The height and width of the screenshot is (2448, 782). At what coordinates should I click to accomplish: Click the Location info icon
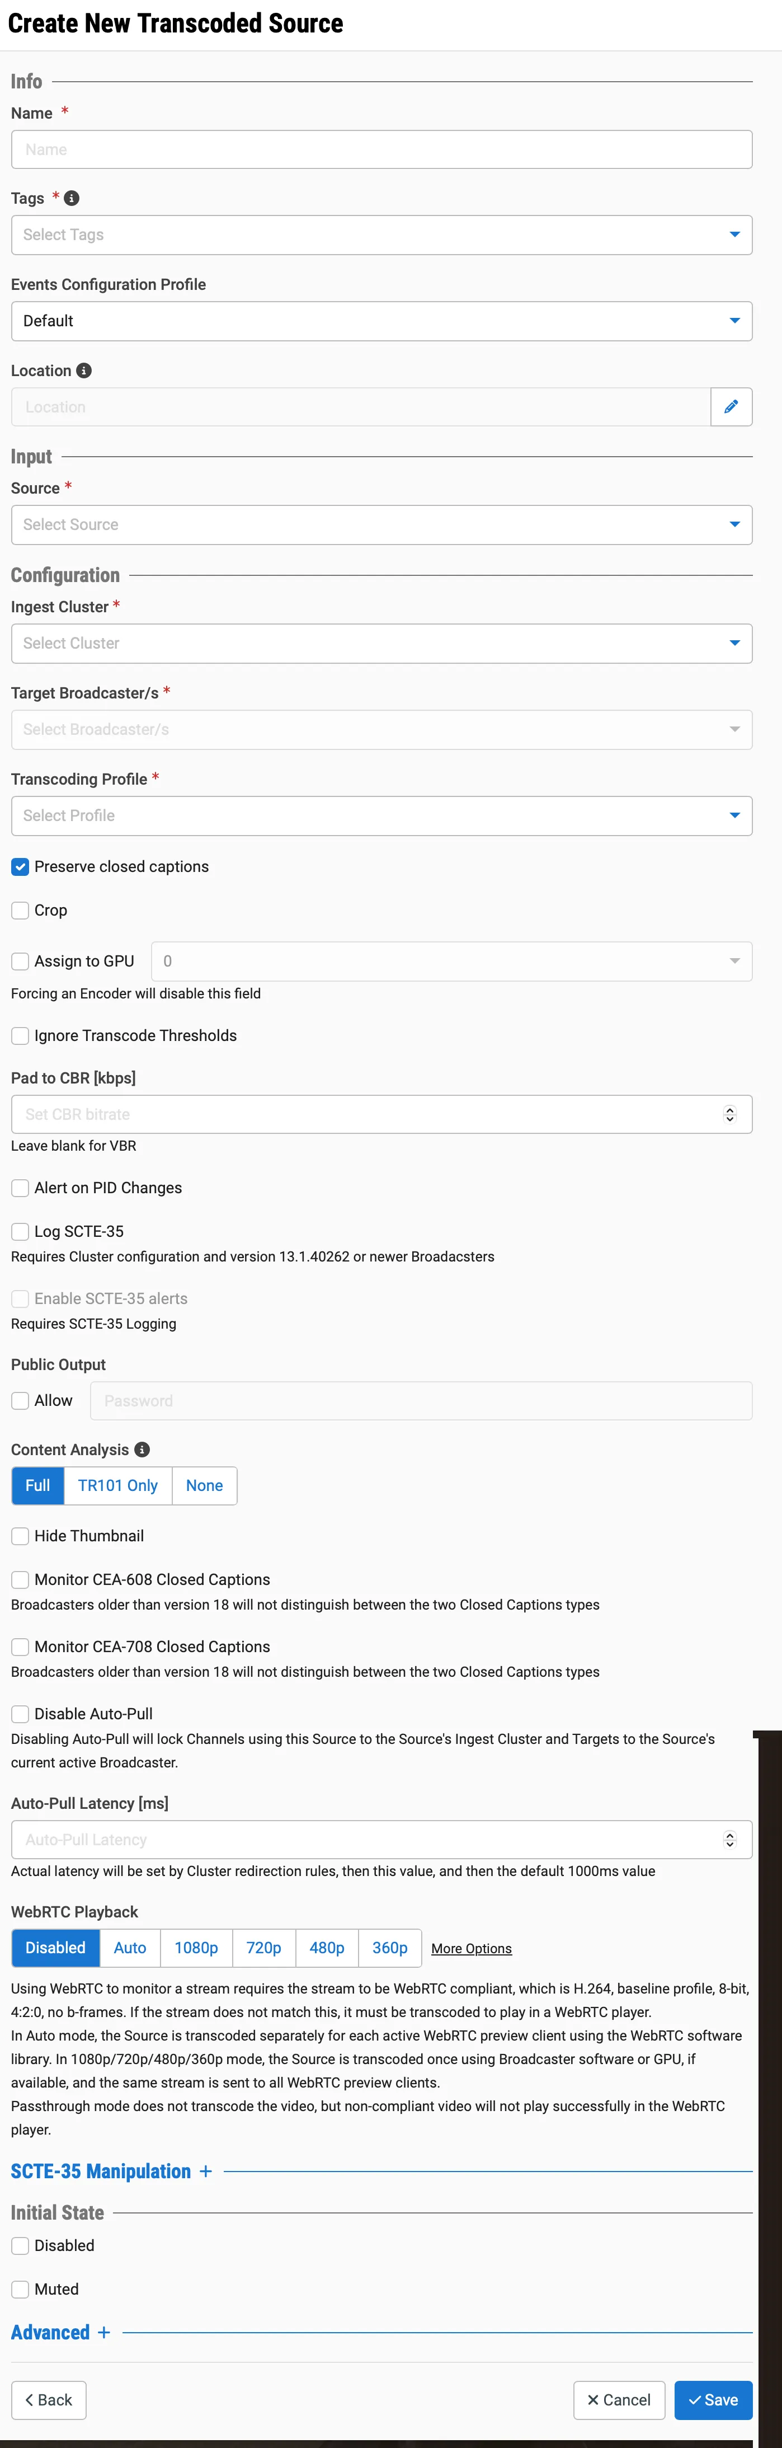[83, 371]
